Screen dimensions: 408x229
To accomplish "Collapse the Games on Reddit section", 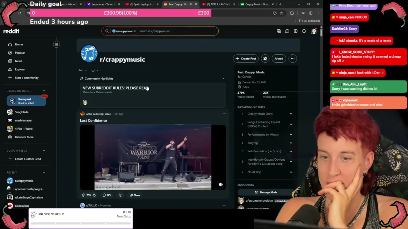I will (x=44, y=91).
